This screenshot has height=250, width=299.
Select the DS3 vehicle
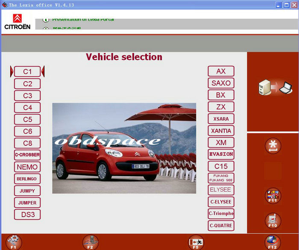tap(27, 215)
